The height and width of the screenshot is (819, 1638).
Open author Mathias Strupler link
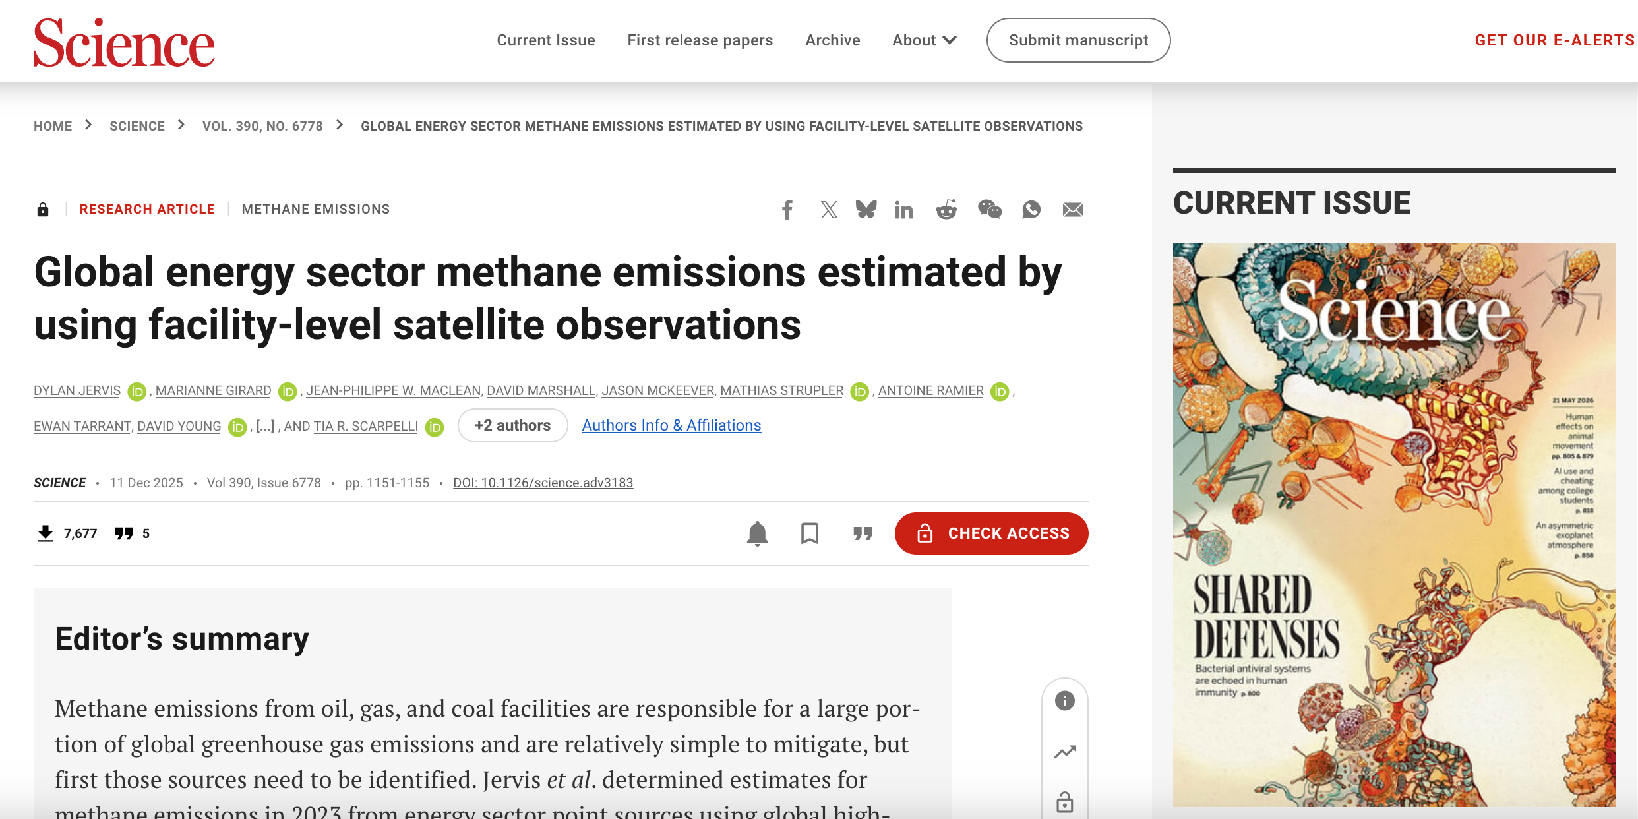pos(782,390)
